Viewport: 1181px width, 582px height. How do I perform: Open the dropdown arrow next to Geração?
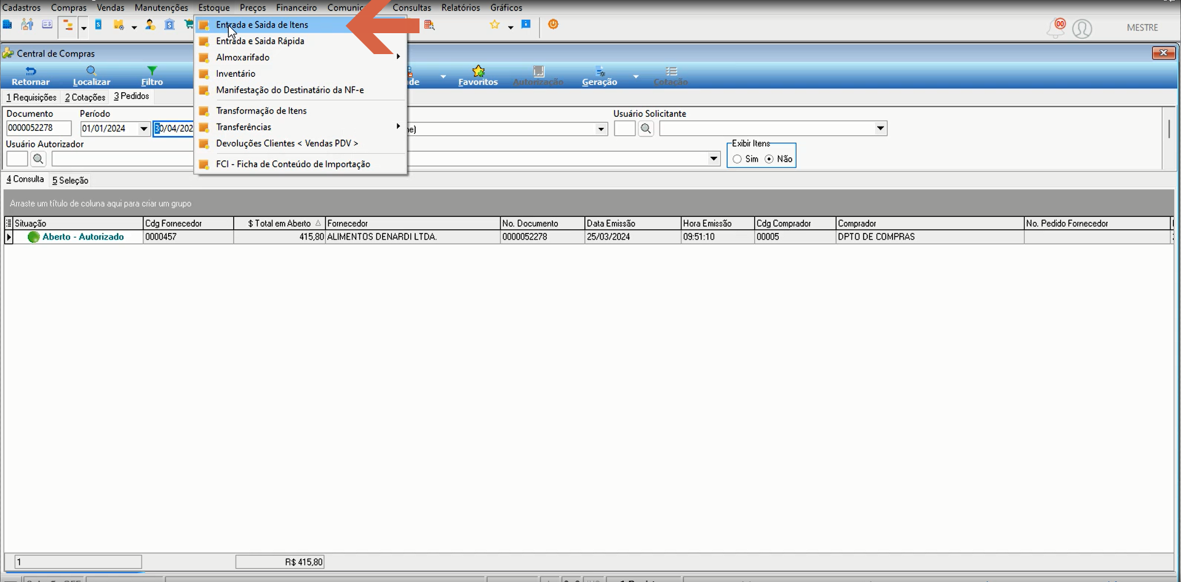tap(636, 77)
